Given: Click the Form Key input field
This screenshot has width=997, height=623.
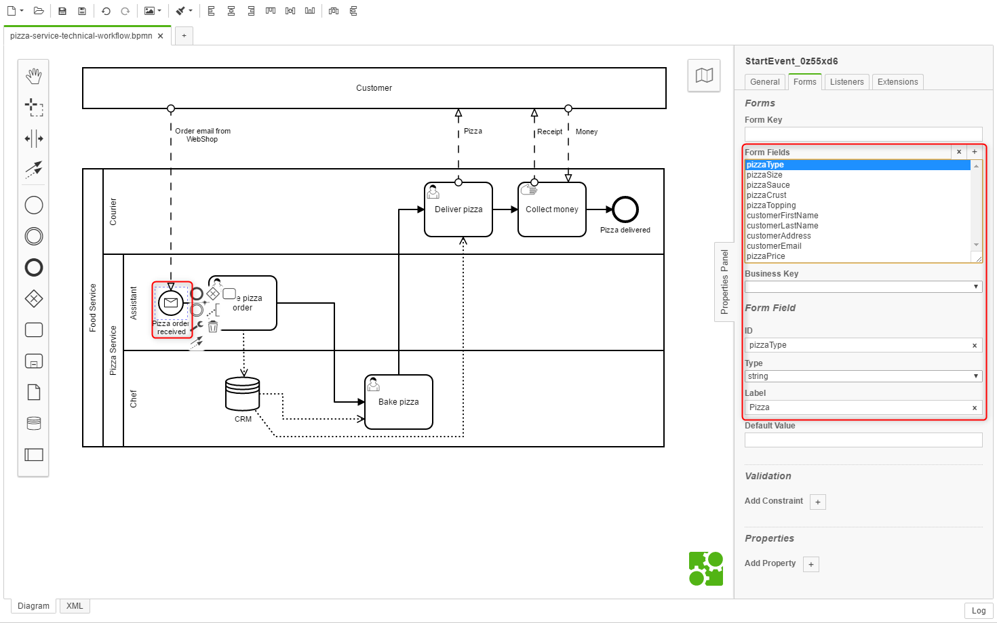Looking at the screenshot, I should coord(863,134).
